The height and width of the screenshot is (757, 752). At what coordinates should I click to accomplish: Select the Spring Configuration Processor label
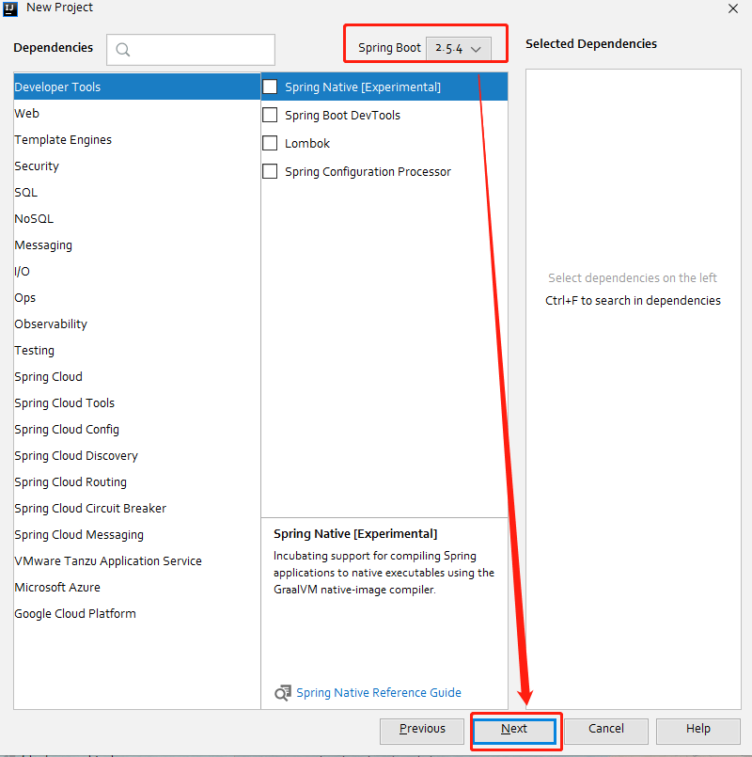pos(368,172)
